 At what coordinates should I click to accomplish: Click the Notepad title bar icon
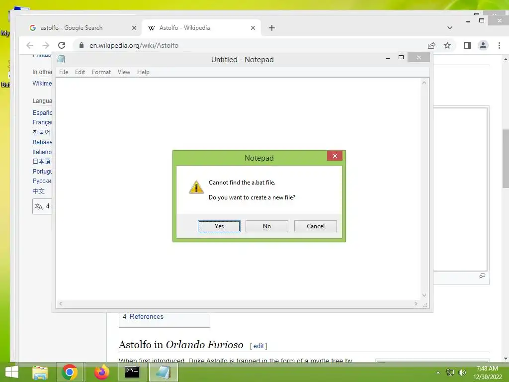coord(61,59)
